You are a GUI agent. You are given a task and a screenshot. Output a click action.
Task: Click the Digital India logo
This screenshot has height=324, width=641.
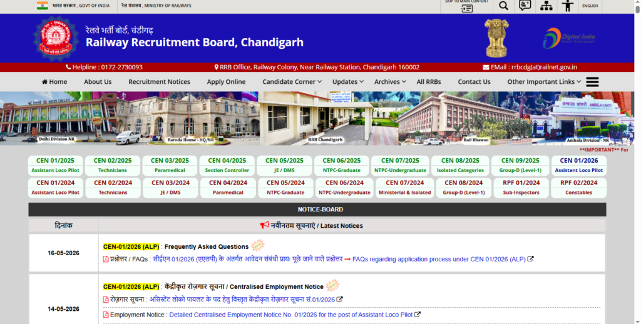coord(568,38)
